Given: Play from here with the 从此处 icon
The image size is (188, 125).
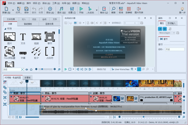Looking at the screenshot, I should [x=90, y=9].
